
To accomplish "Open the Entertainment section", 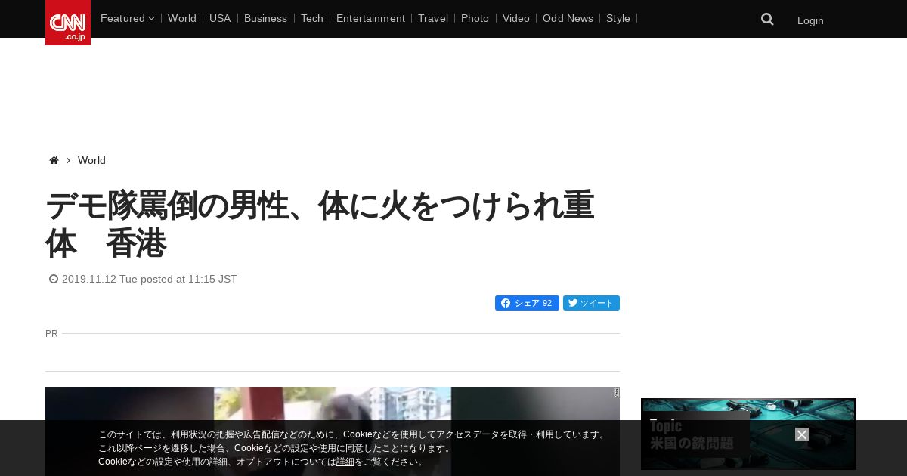I will coord(370,18).
